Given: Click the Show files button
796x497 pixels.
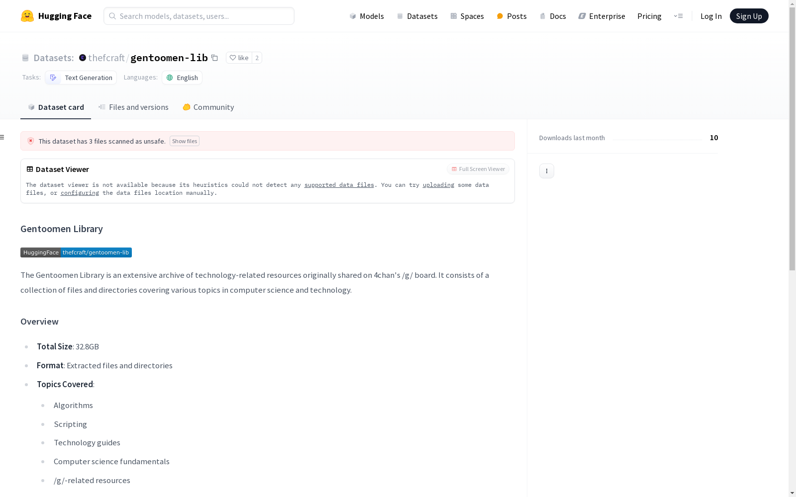Looking at the screenshot, I should [185, 141].
